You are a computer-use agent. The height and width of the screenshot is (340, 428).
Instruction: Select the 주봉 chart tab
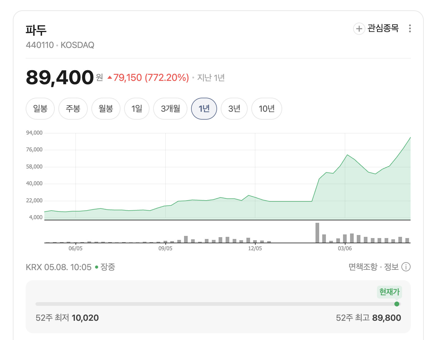73,109
